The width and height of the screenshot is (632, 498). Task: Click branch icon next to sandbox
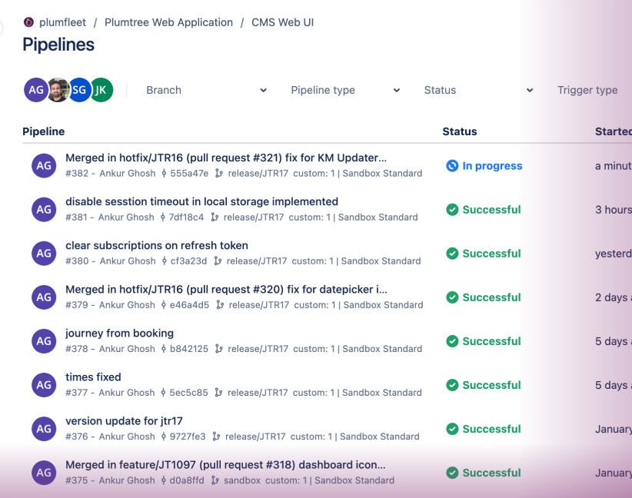click(x=215, y=480)
